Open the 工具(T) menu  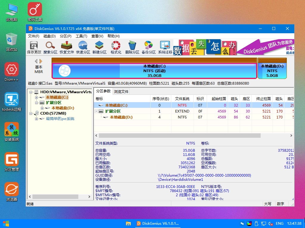click(81, 36)
